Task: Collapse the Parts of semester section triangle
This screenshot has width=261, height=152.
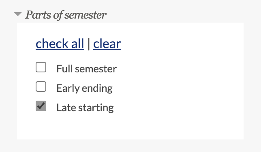Action: pyautogui.click(x=18, y=14)
